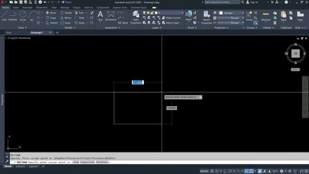Image resolution: width=309 pixels, height=174 pixels.
Task: Click the Rotate tool
Action: click(66, 13)
